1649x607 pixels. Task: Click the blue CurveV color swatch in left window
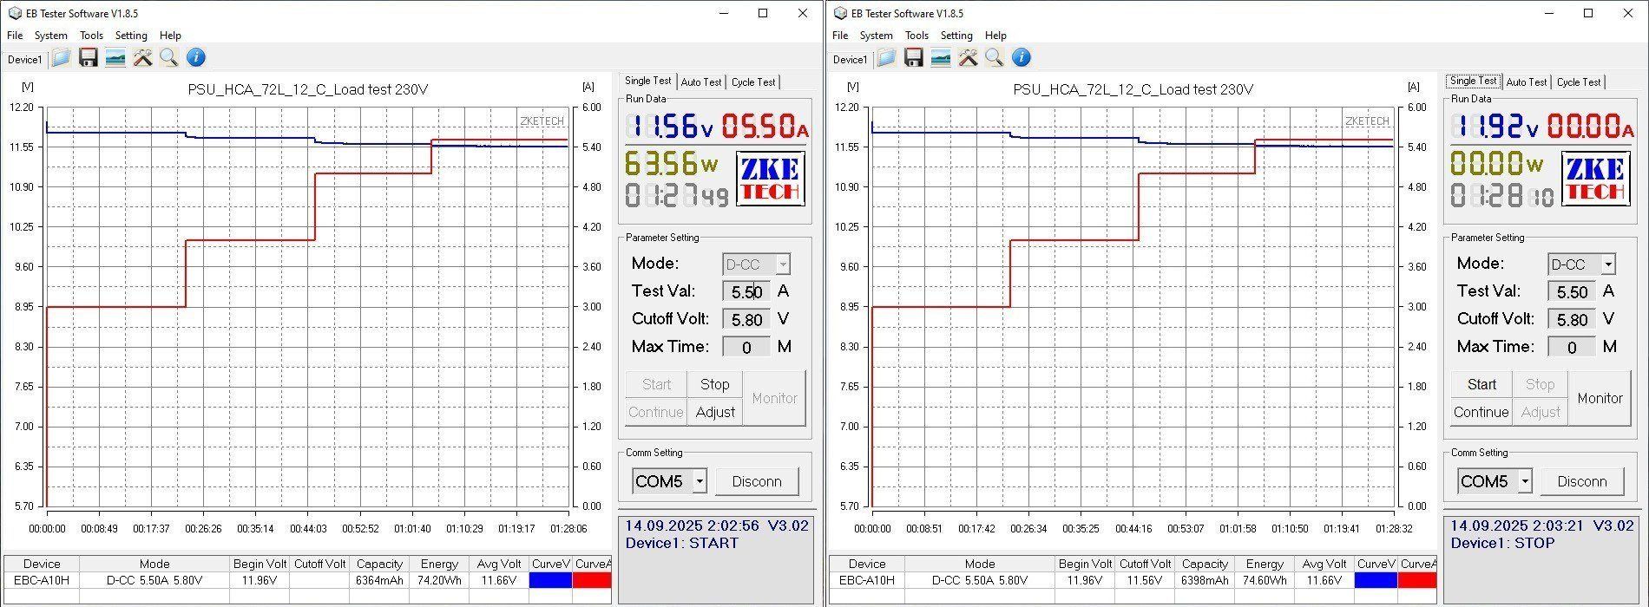550,580
